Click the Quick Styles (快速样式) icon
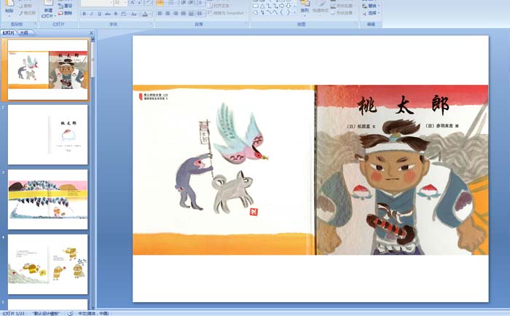This screenshot has width=510, height=316. [320, 7]
